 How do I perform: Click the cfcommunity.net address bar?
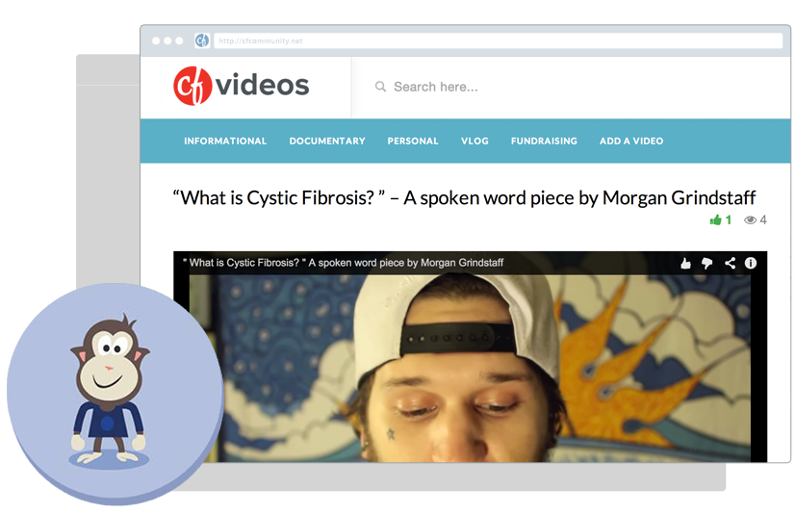click(498, 40)
